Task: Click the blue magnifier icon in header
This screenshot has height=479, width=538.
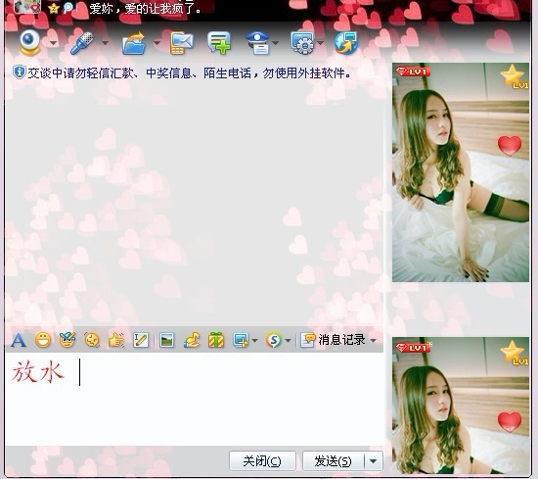Action: tap(69, 8)
